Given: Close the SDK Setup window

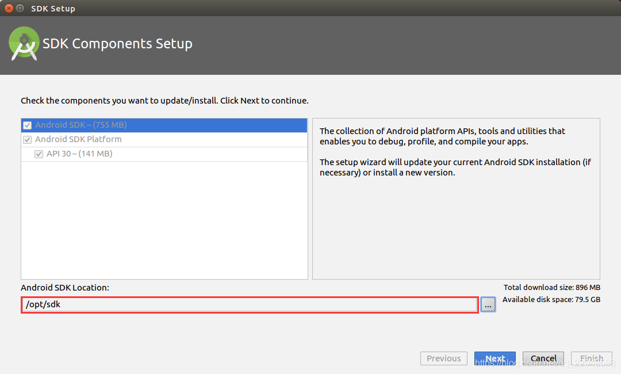Looking at the screenshot, I should click(9, 8).
